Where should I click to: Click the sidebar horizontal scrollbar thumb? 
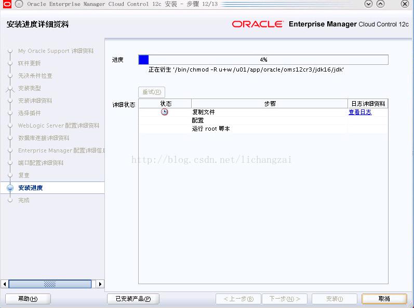[x=50, y=284]
